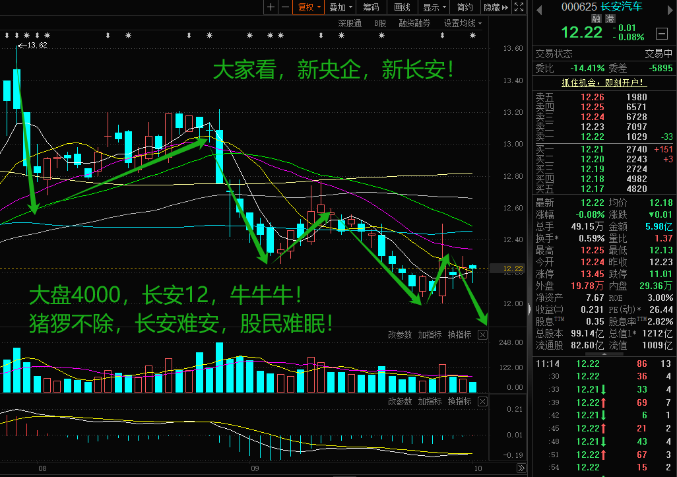Click the 卖一 ask price 12.22
Image resolution: width=677 pixels, height=477 pixels.
pyautogui.click(x=593, y=137)
